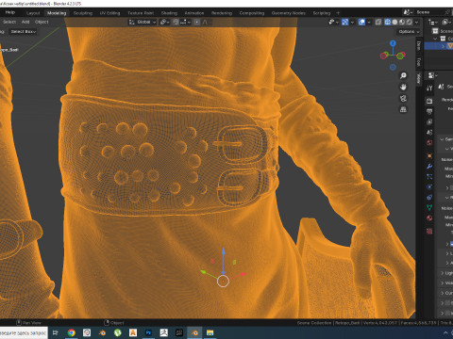
Task: Open the Particles properties tab icon
Action: pyautogui.click(x=429, y=177)
